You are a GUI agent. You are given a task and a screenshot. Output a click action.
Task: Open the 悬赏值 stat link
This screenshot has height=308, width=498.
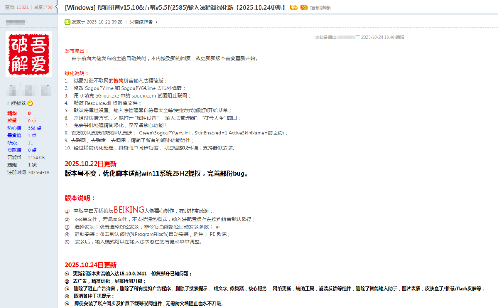(14, 136)
